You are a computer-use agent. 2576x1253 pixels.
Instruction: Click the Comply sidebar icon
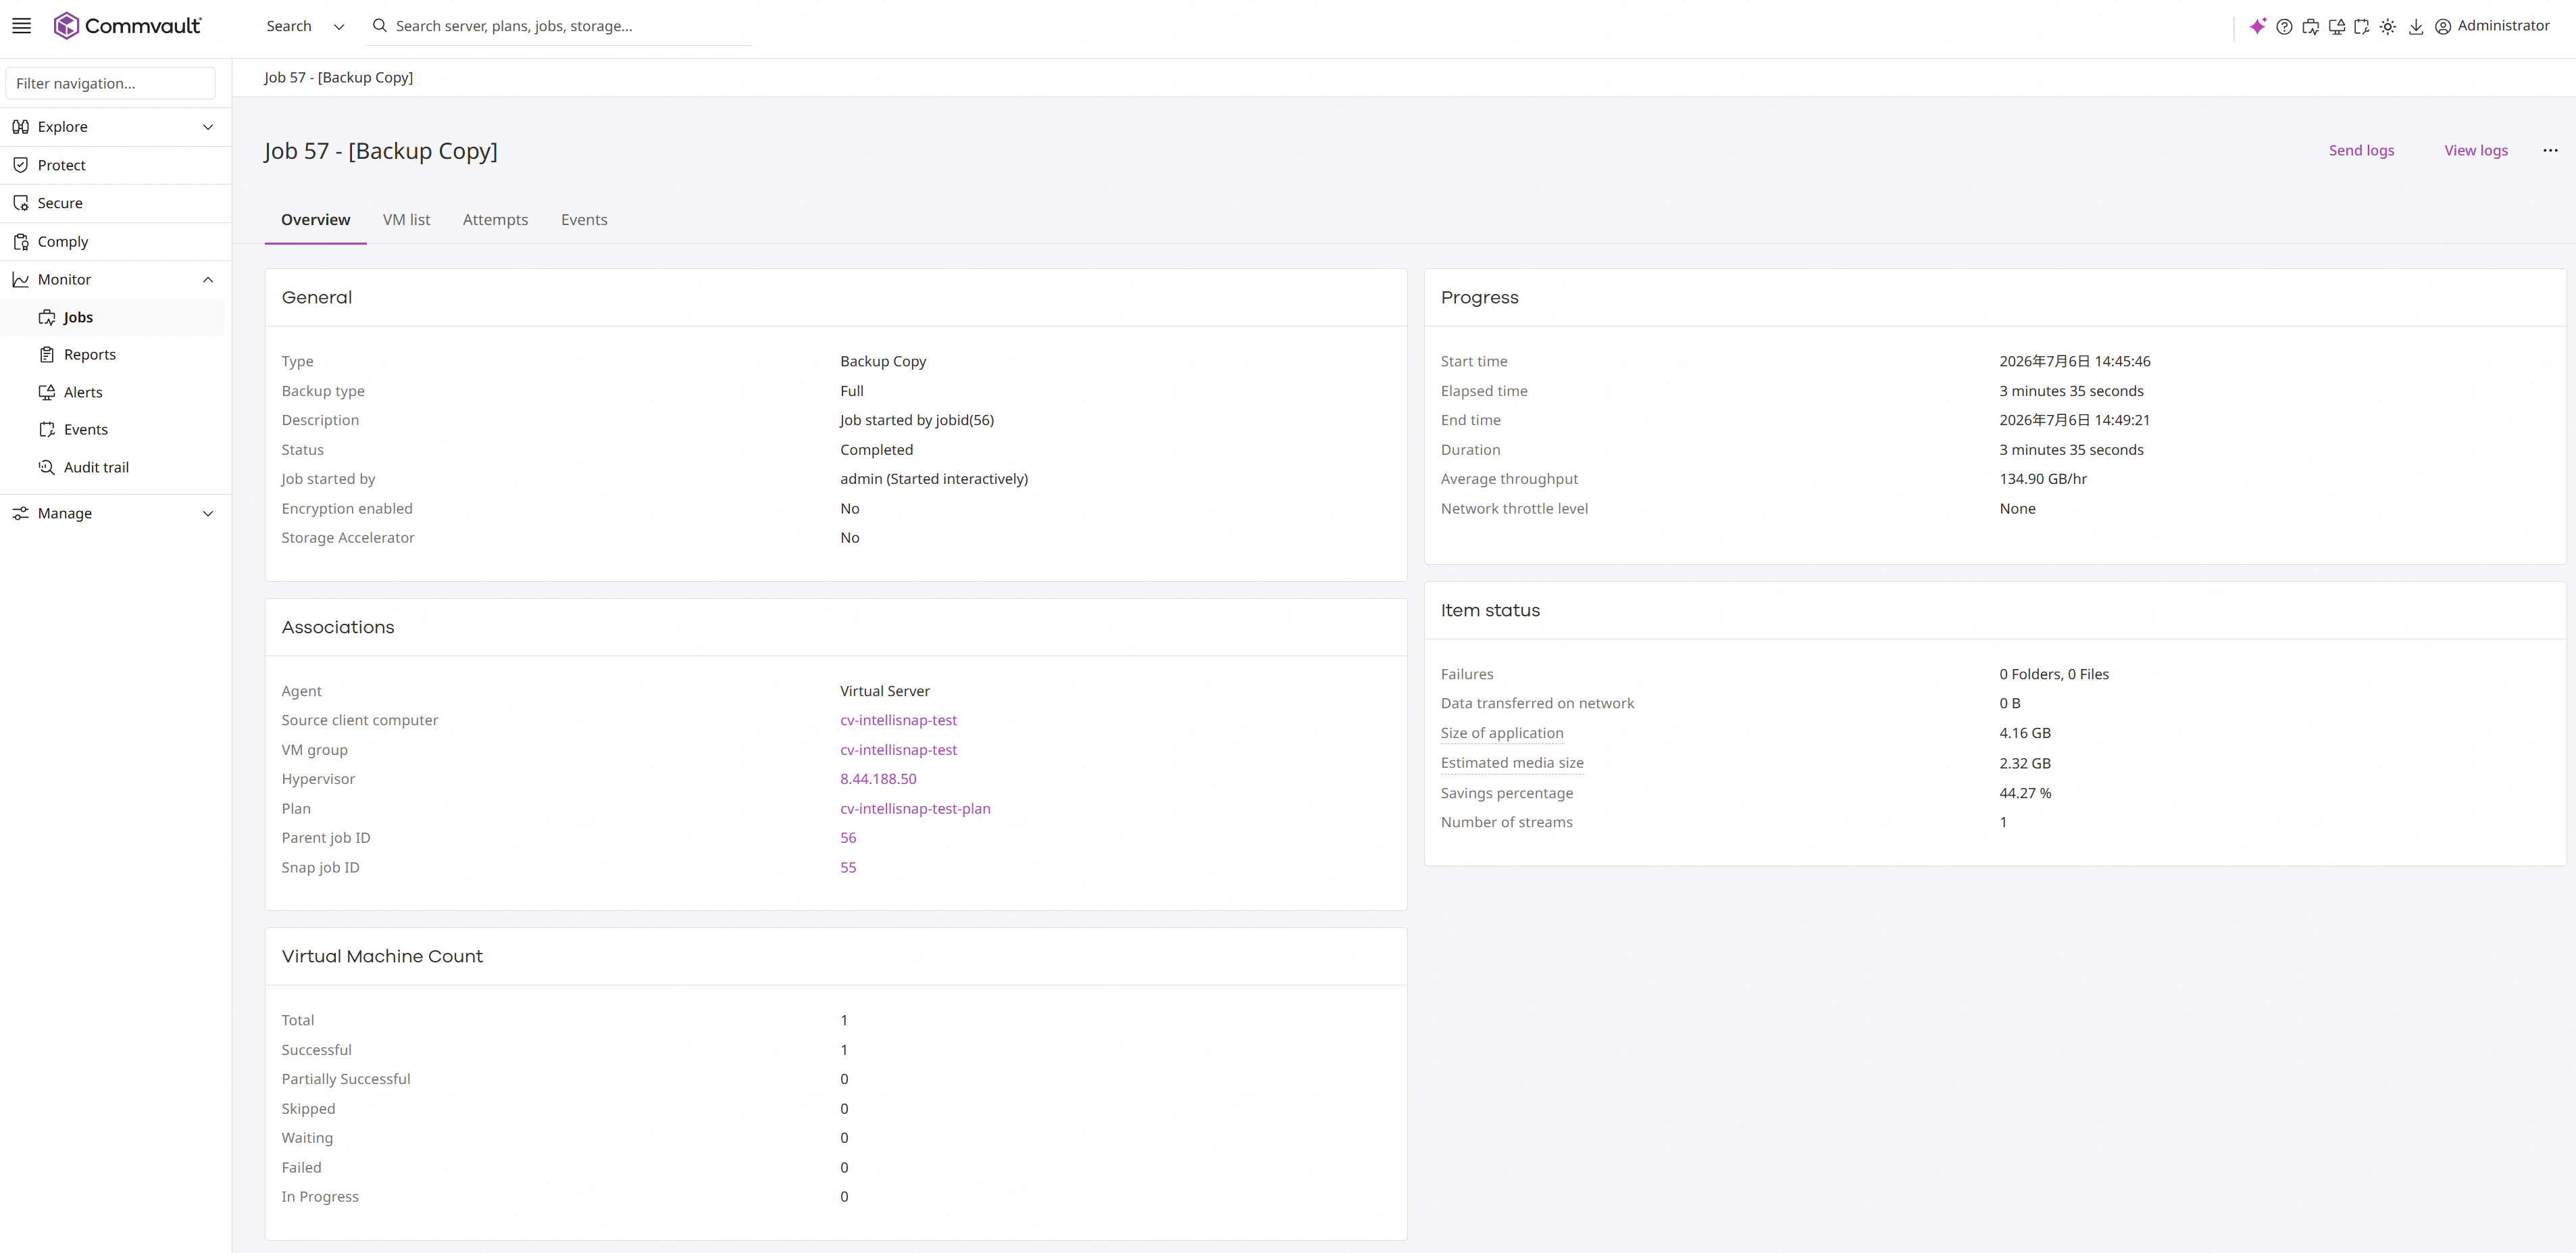pos(20,242)
